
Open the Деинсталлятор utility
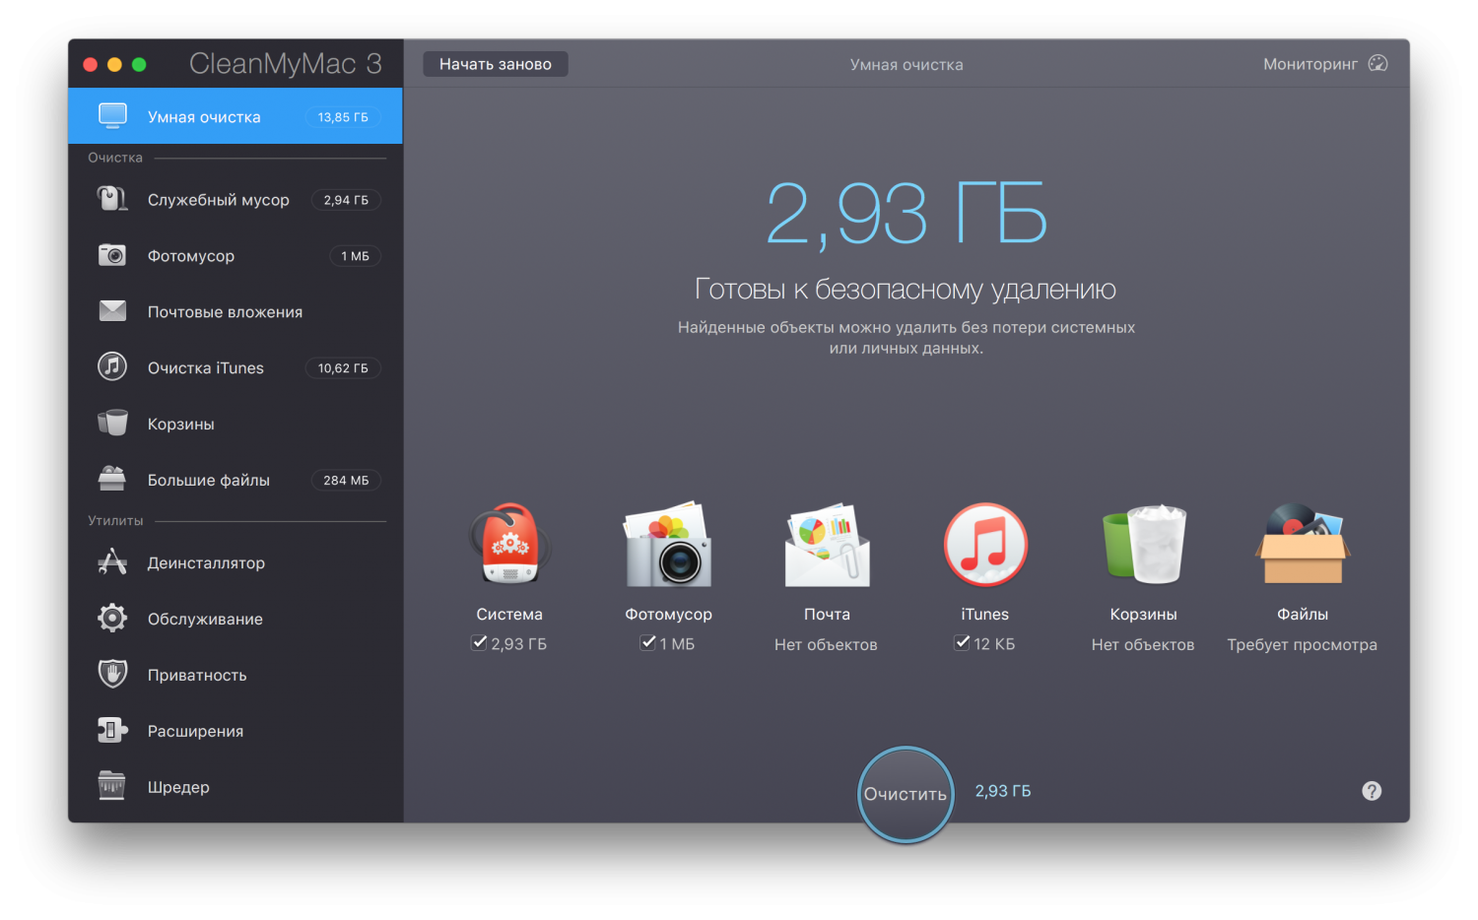click(x=235, y=562)
